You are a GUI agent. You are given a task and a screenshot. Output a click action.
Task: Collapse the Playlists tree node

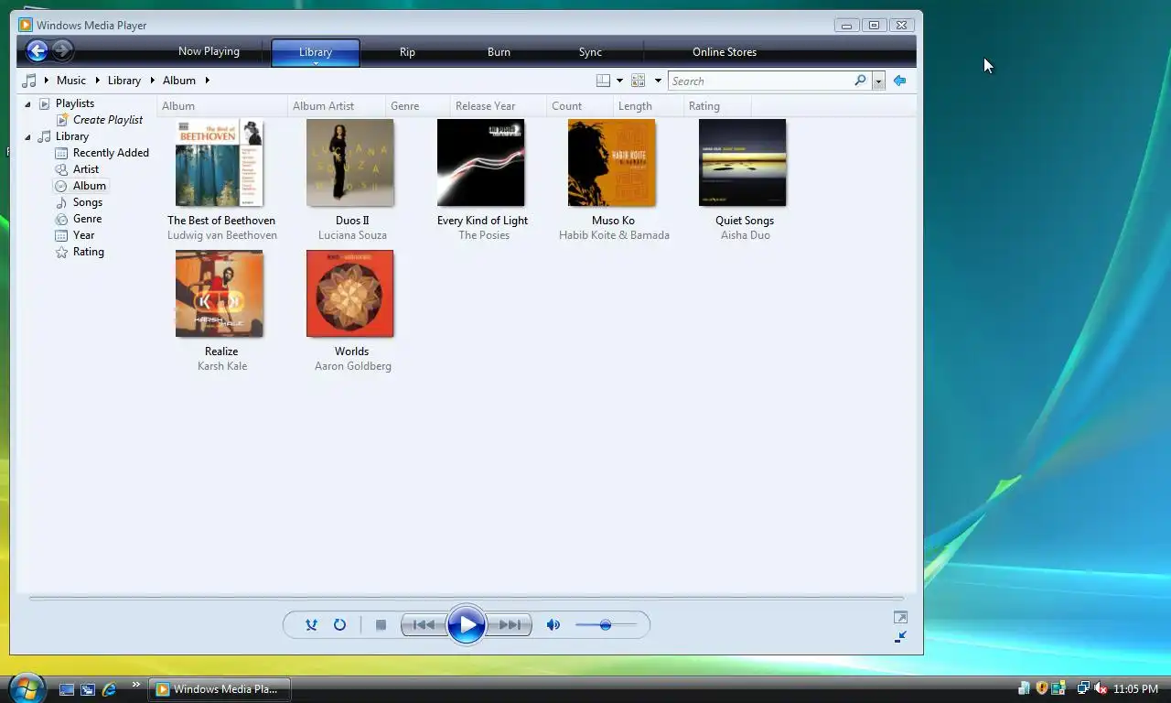27,104
